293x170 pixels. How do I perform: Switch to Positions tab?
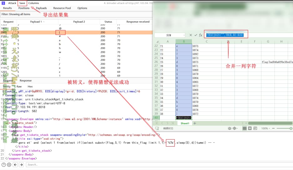[24, 8]
